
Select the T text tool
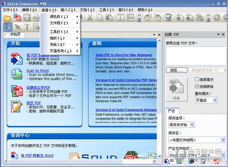(27, 27)
